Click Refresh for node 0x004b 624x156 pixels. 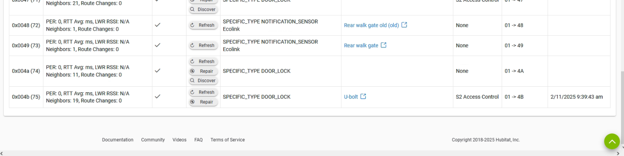(203, 92)
